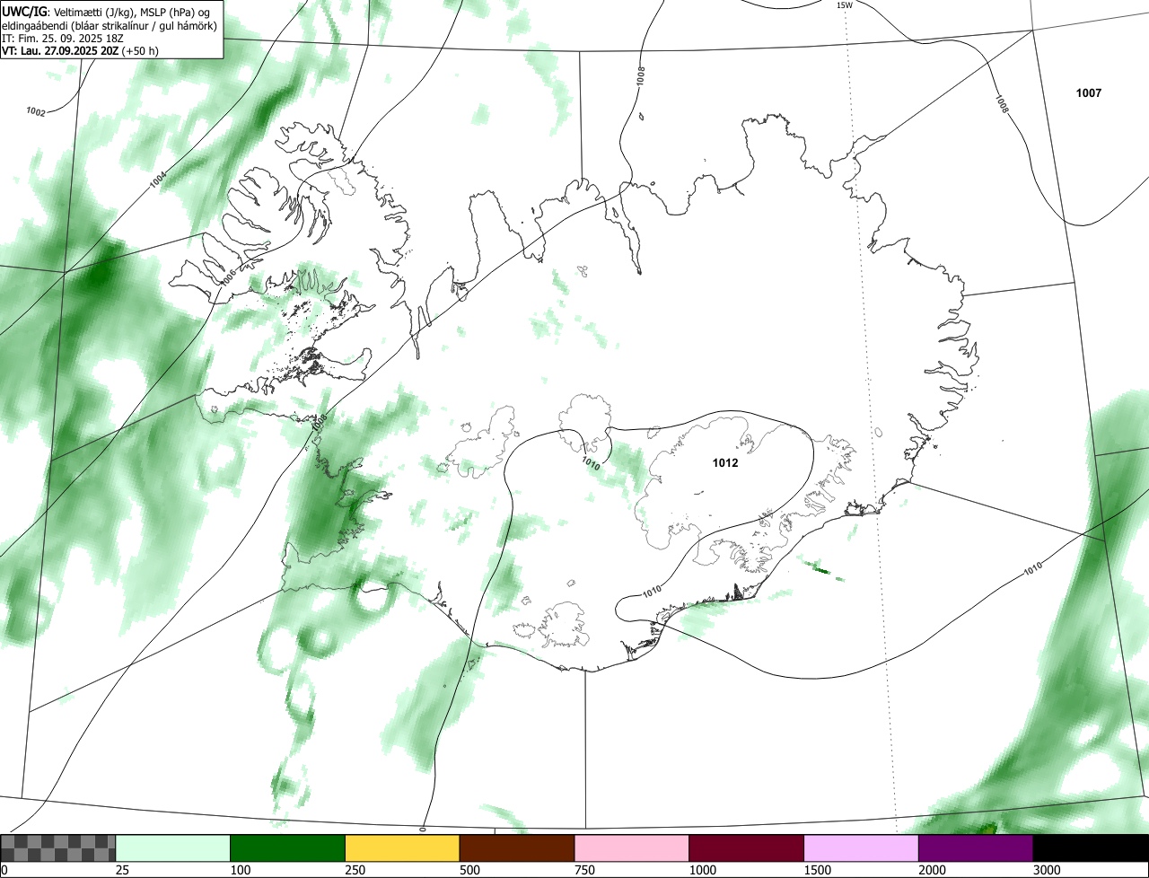Click the legend scale value "1500"
The width and height of the screenshot is (1149, 878).
[818, 870]
